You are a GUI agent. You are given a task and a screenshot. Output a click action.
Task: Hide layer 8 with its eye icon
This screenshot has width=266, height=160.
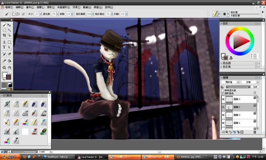click(x=223, y=107)
